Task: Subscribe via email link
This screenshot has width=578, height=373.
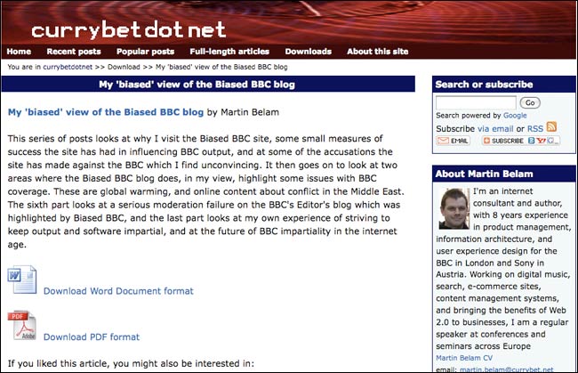Action: 495,129
